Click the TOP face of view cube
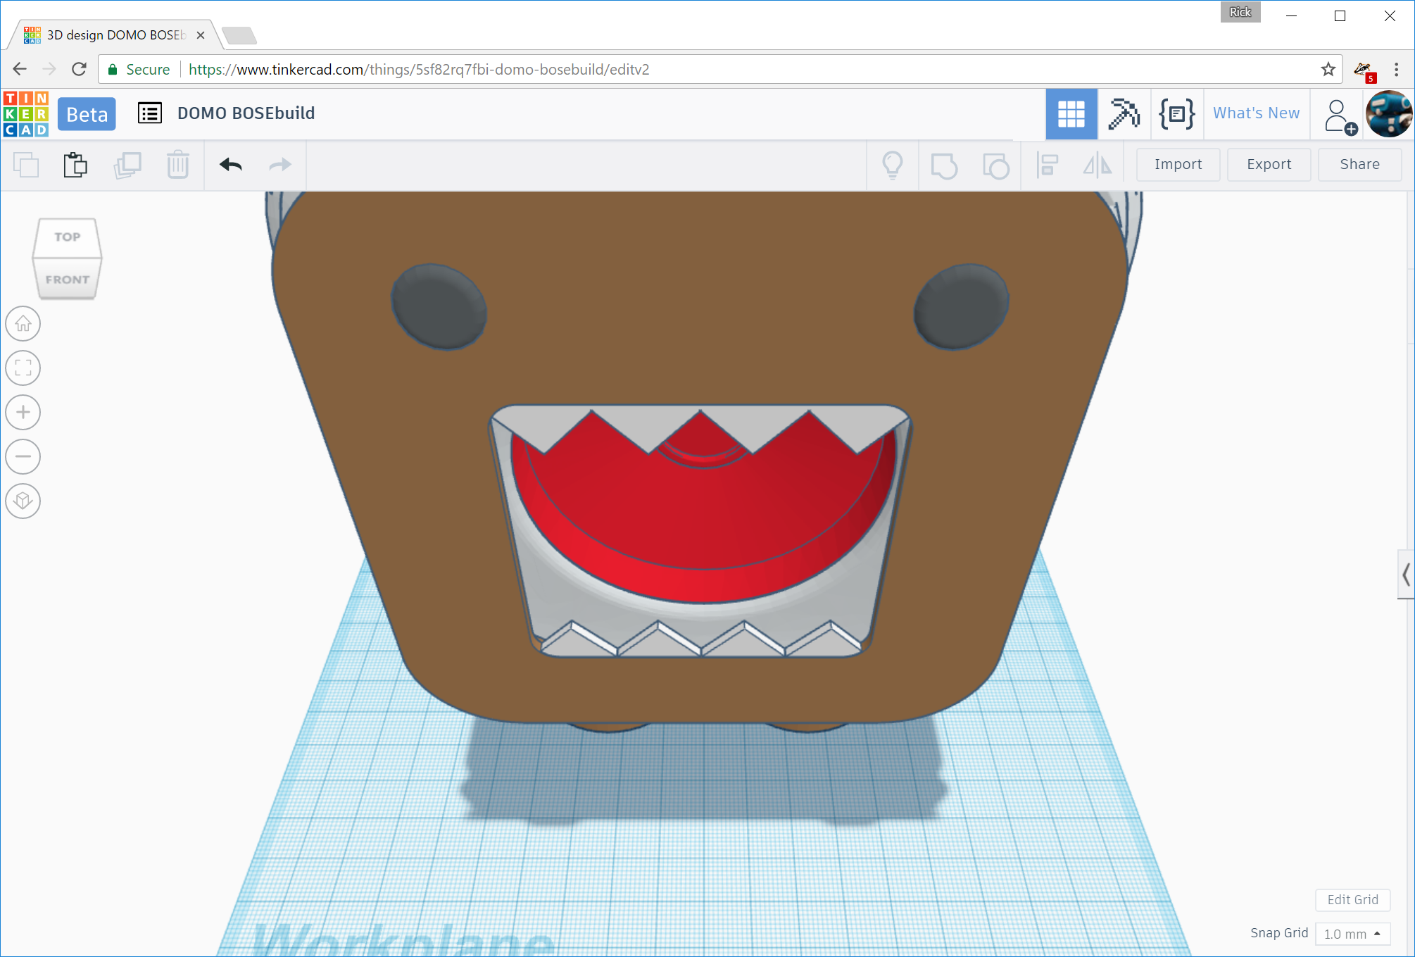1415x957 pixels. coord(68,237)
